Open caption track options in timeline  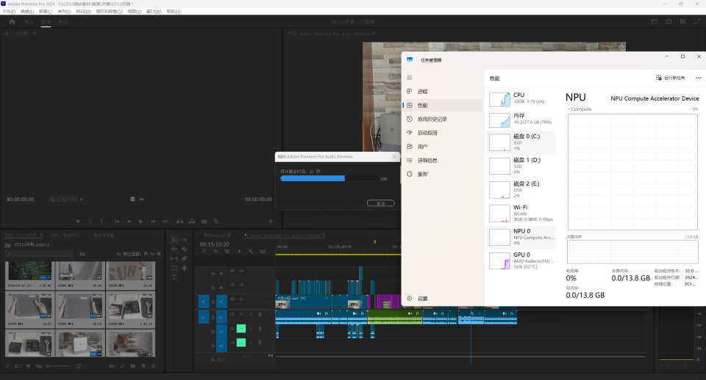pyautogui.click(x=263, y=252)
